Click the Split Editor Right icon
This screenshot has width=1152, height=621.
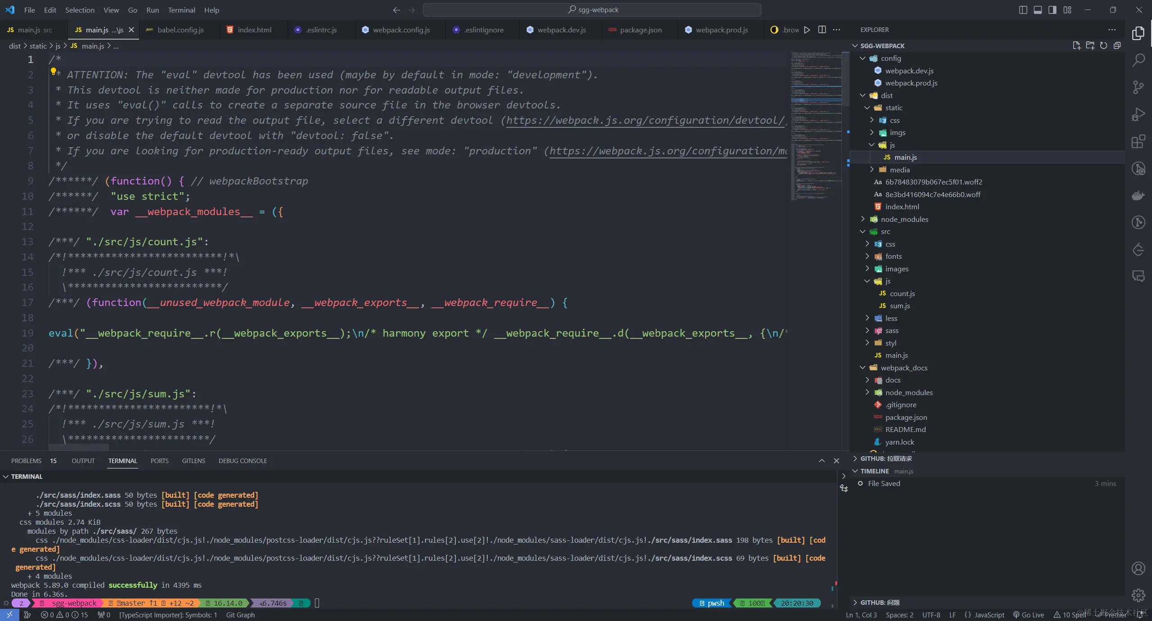pyautogui.click(x=822, y=30)
